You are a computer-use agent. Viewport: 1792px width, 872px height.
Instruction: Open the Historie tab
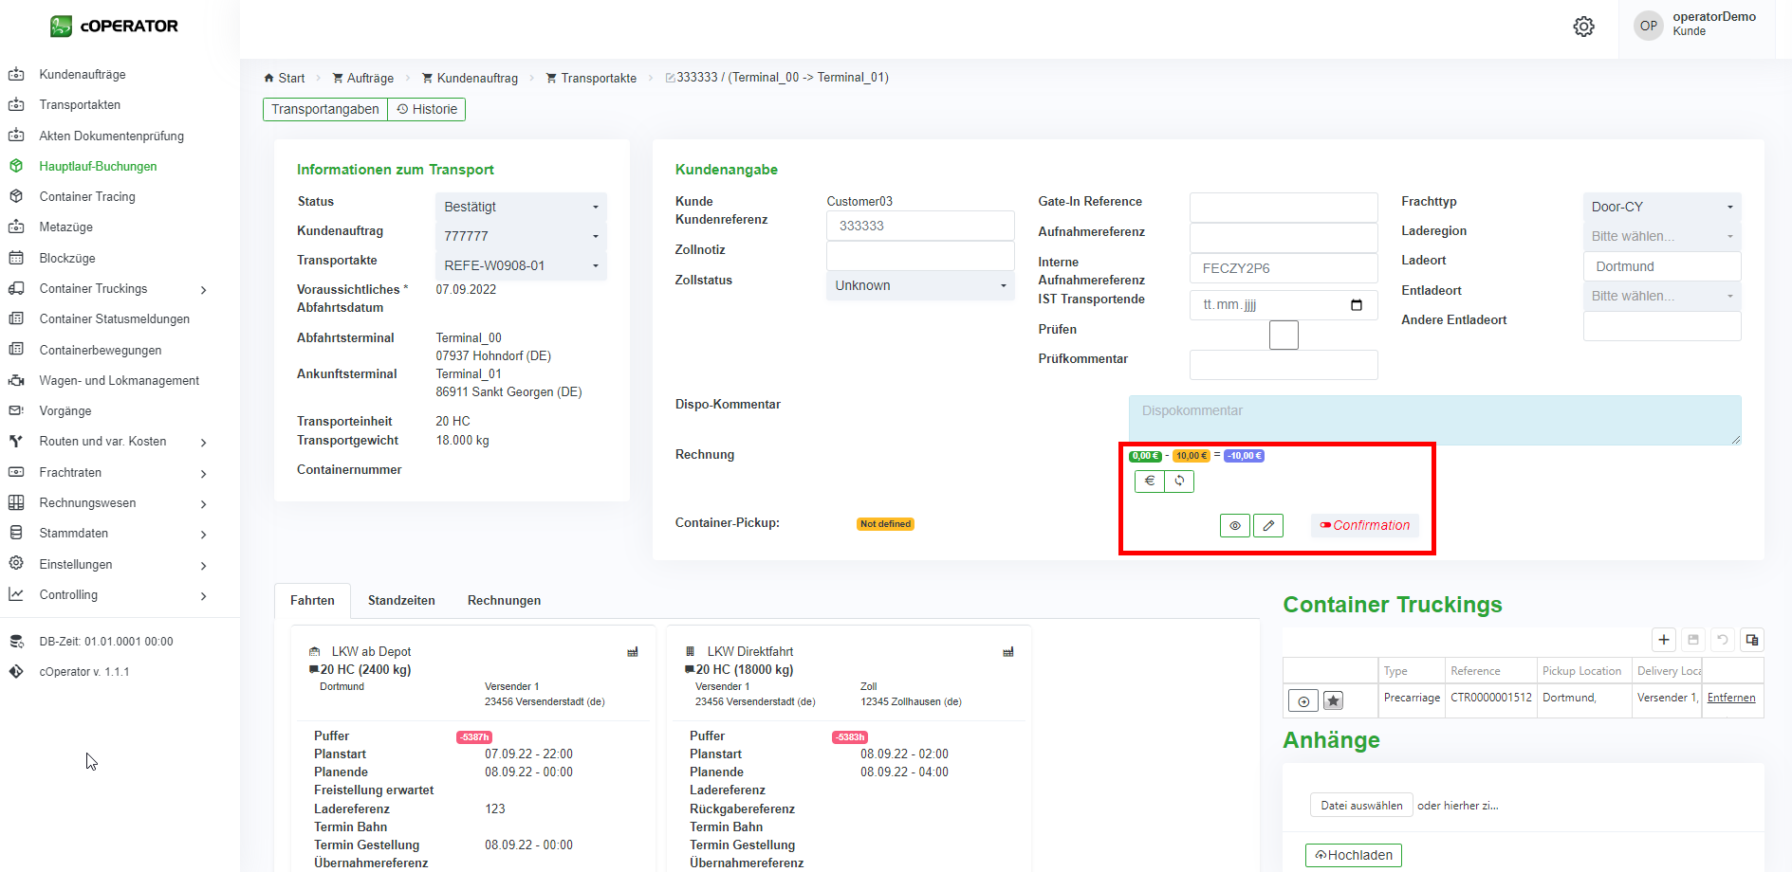click(427, 109)
